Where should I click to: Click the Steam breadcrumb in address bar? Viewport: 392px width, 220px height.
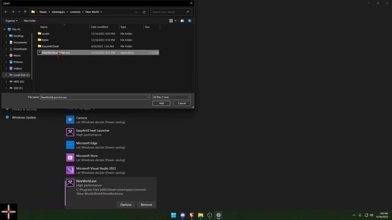pos(43,12)
